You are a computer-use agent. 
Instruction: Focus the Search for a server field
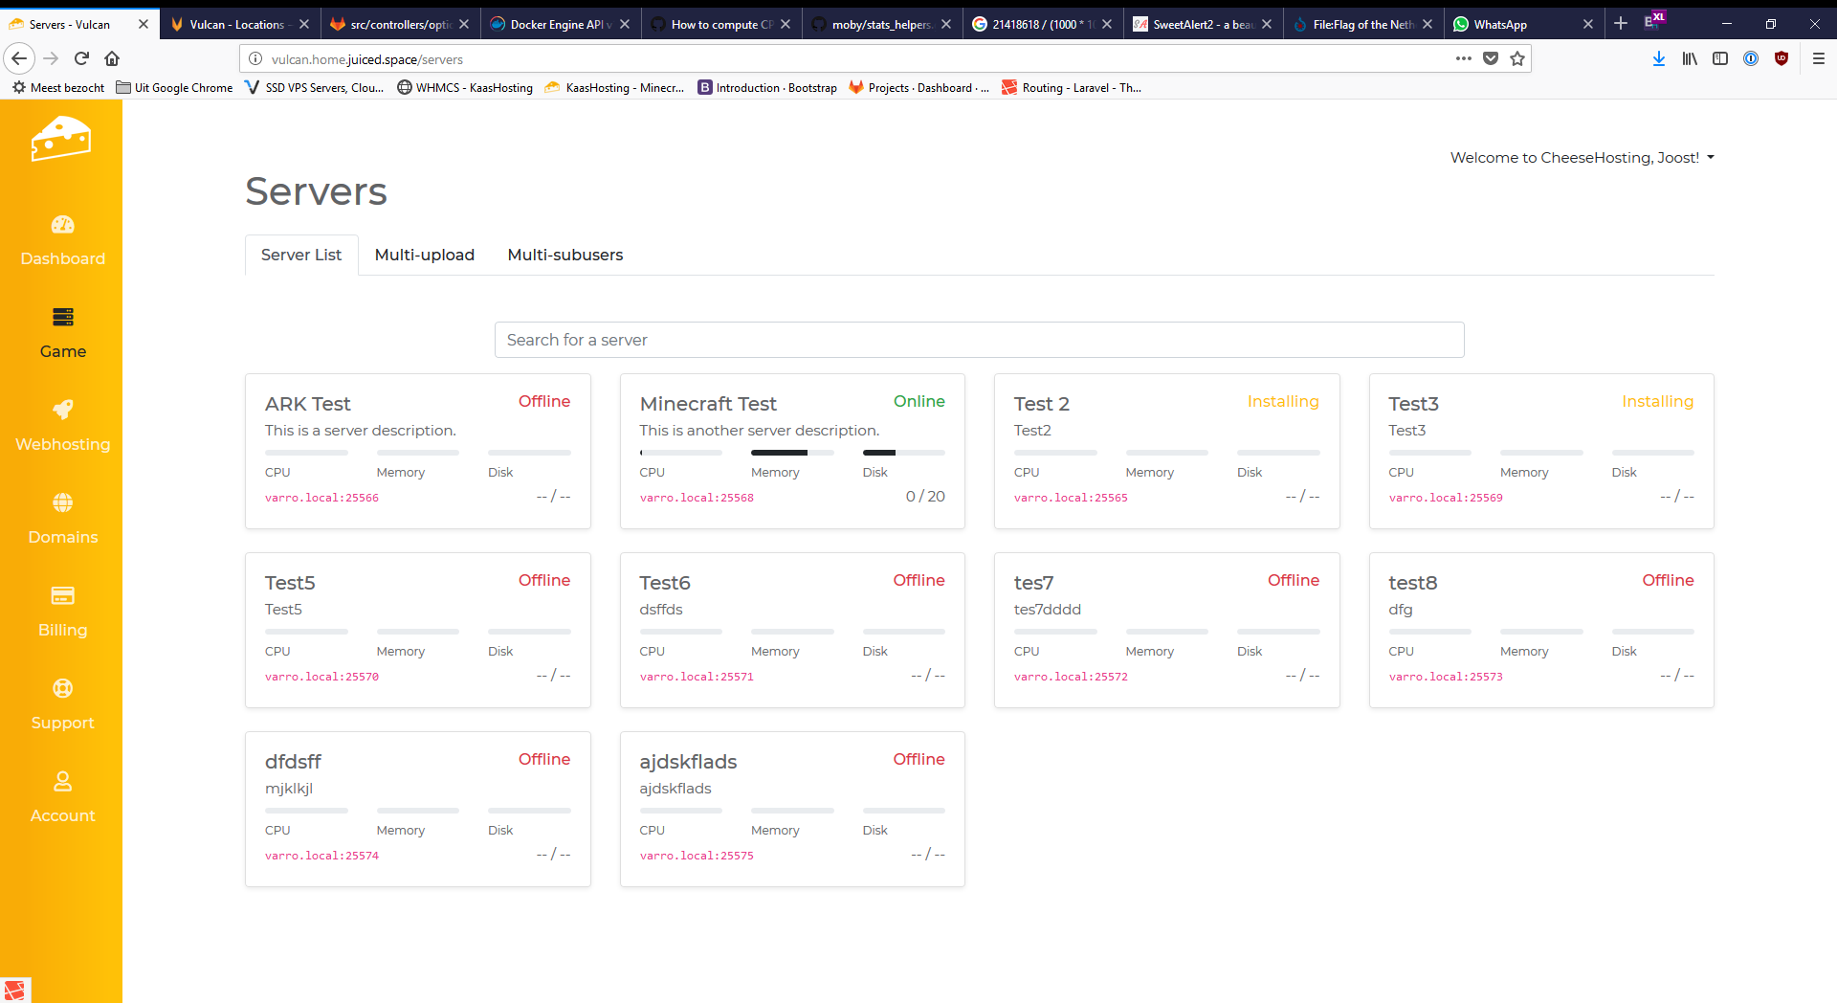click(x=979, y=340)
